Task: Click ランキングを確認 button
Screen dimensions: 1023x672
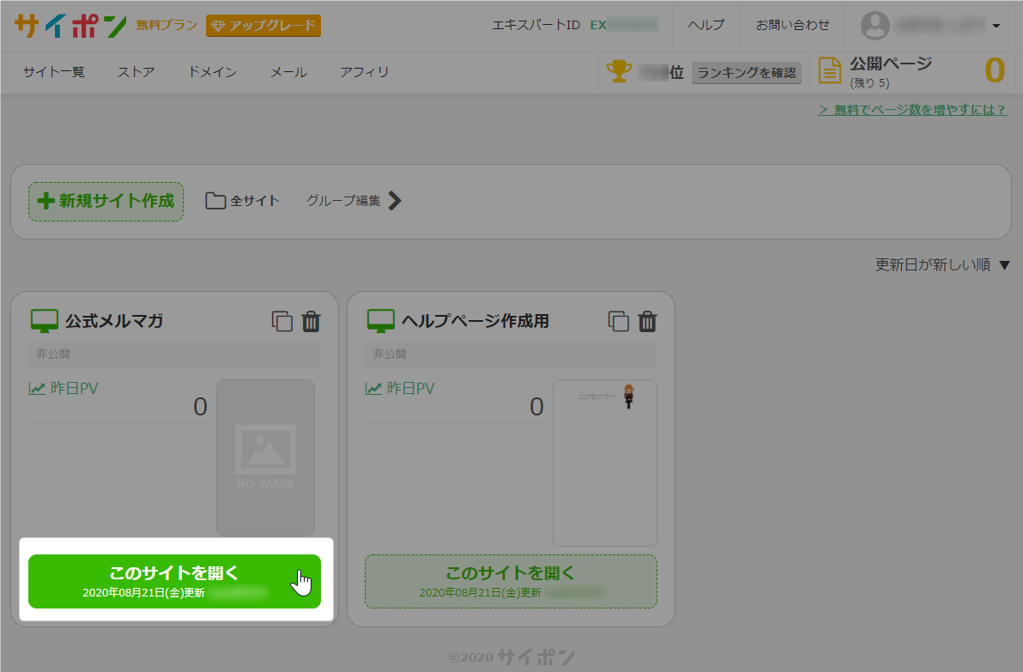Action: pyautogui.click(x=747, y=72)
